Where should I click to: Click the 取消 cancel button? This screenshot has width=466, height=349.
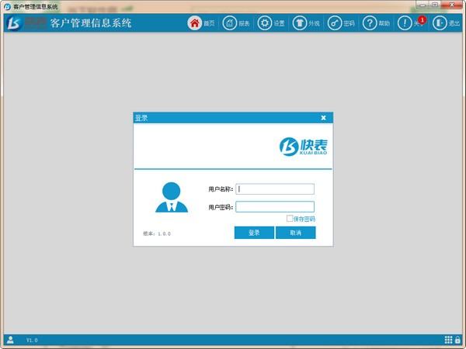[x=295, y=233]
